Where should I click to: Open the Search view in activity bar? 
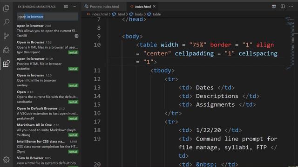[6, 22]
